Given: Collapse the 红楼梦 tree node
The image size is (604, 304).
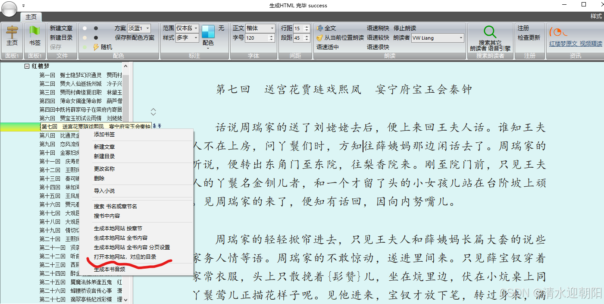Looking at the screenshot, I should click(x=27, y=66).
